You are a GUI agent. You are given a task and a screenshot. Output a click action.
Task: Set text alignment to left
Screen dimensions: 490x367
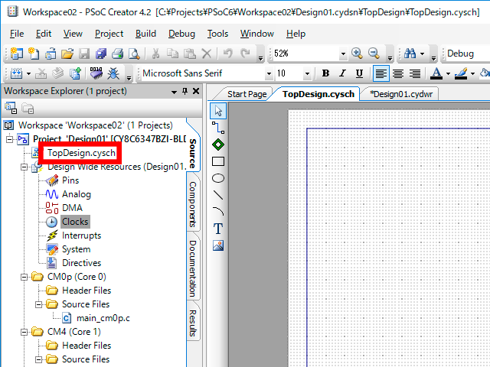[381, 73]
